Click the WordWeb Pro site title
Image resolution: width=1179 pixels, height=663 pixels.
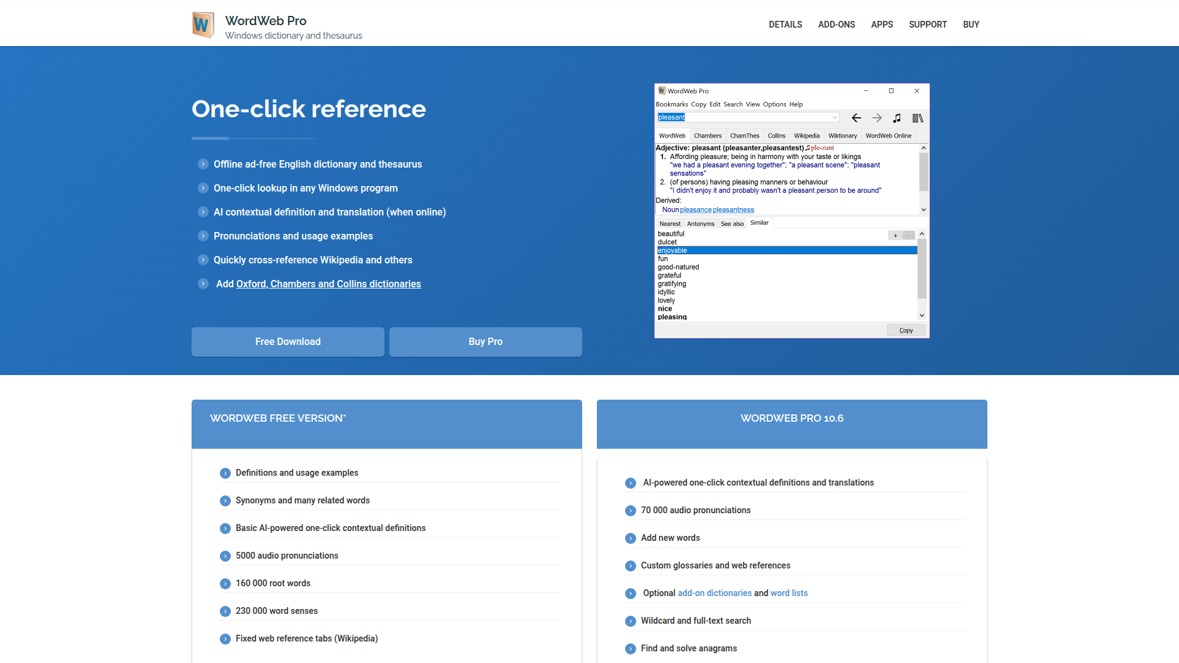(266, 21)
